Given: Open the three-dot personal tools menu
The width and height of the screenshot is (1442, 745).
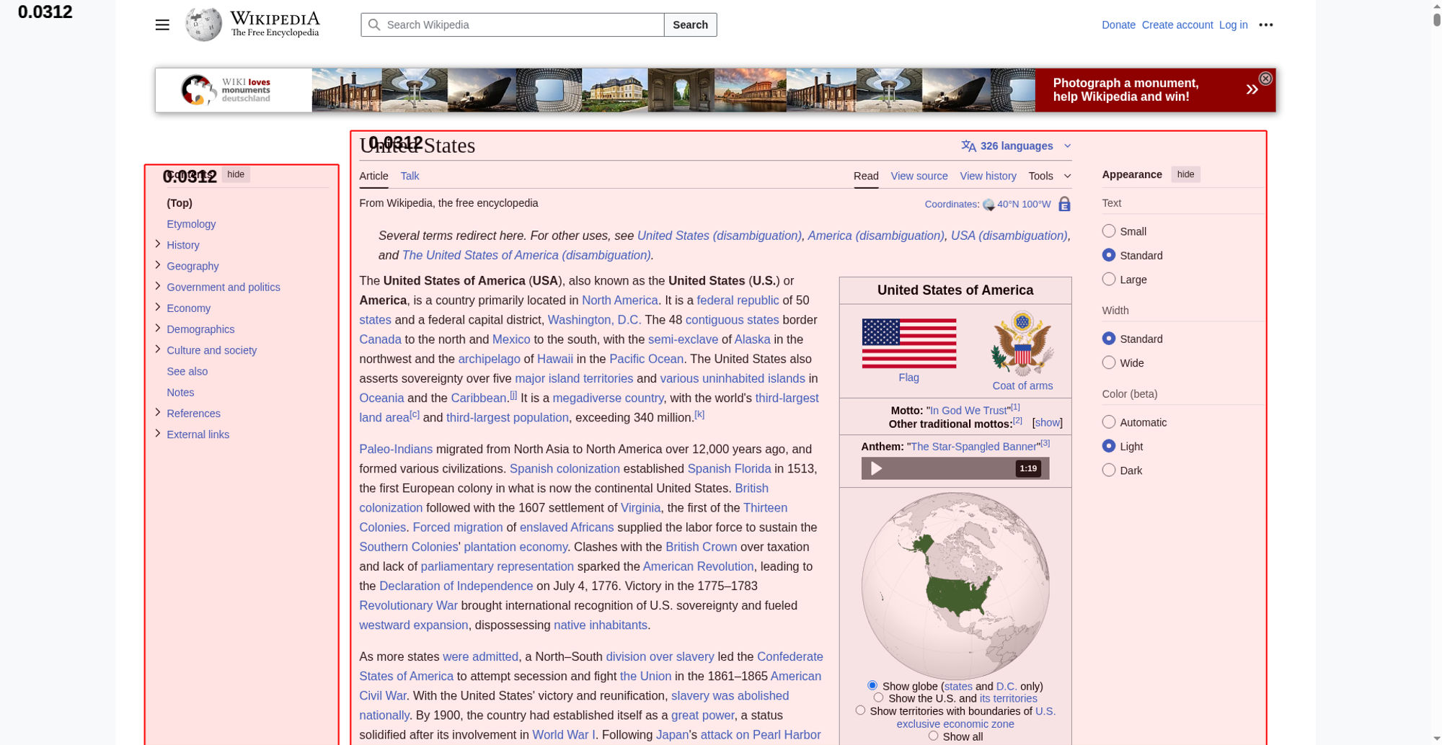Looking at the screenshot, I should click(x=1266, y=24).
